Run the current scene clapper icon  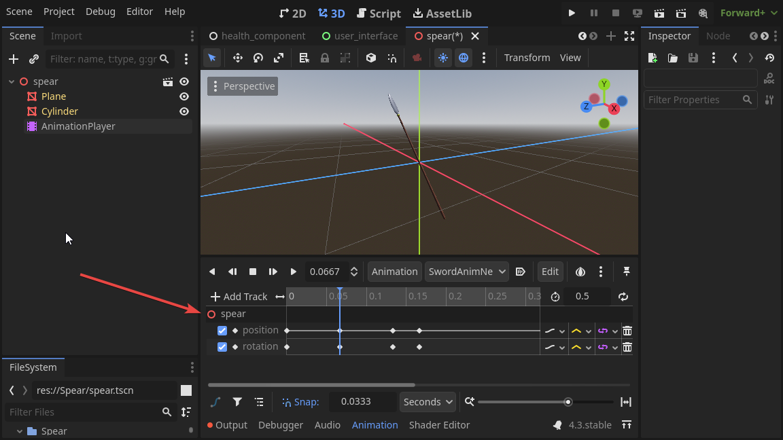coord(659,13)
